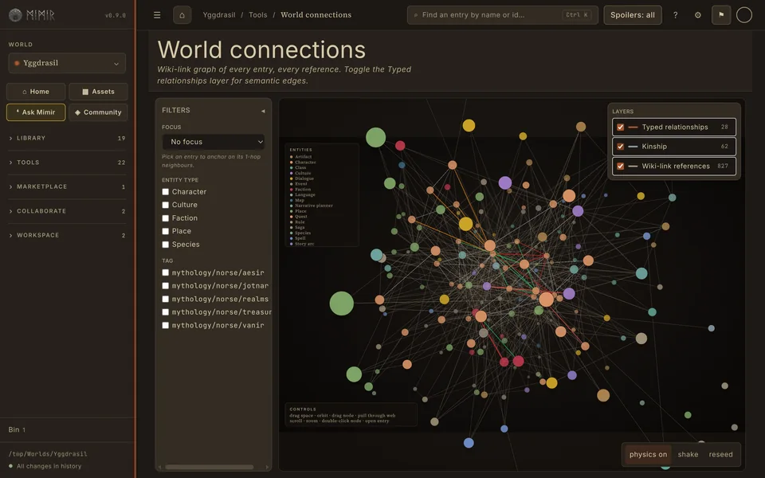Open the Home sidebar button
This screenshot has width=765, height=478.
click(36, 92)
